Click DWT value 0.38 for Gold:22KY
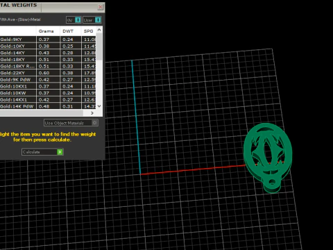 (x=68, y=73)
